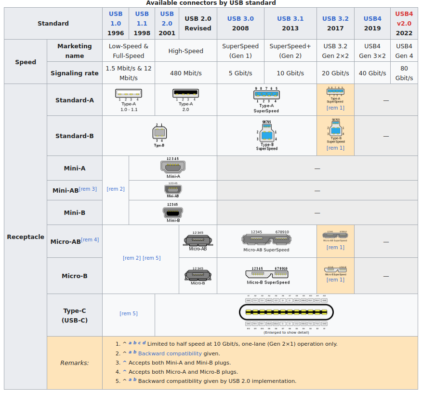The height and width of the screenshot is (394, 422).
Task: Open the Mini-A connector image
Action: [x=173, y=167]
